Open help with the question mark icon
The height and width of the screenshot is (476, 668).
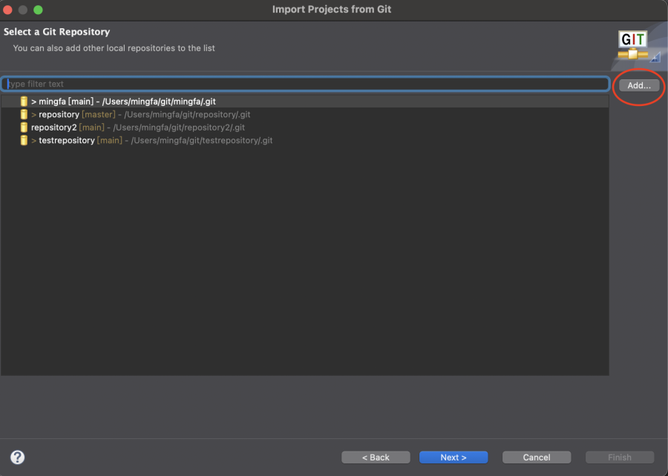point(18,457)
